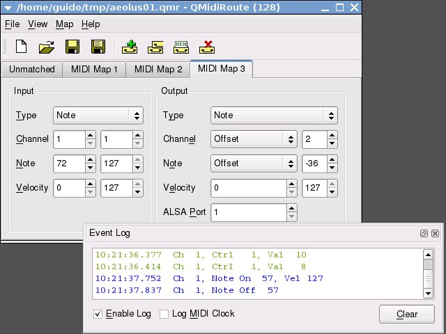The height and width of the screenshot is (334, 446).
Task: Click the Save As floppy icon
Action: point(98,47)
